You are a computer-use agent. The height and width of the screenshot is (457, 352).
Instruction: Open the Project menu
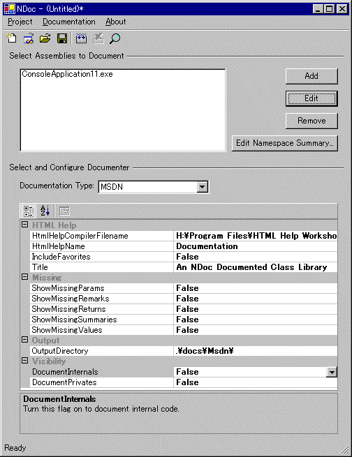click(20, 22)
